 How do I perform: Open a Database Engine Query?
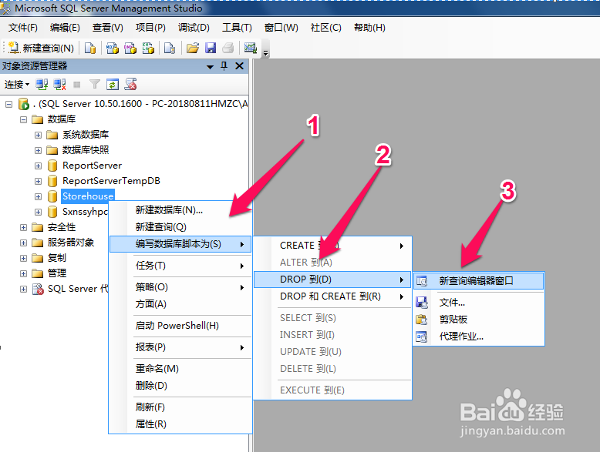click(x=90, y=49)
